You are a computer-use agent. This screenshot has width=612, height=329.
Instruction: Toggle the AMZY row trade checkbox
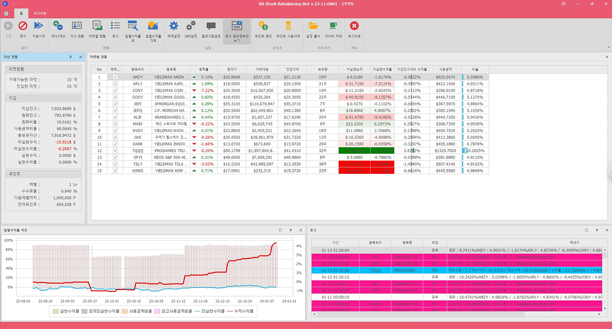[x=115, y=77]
